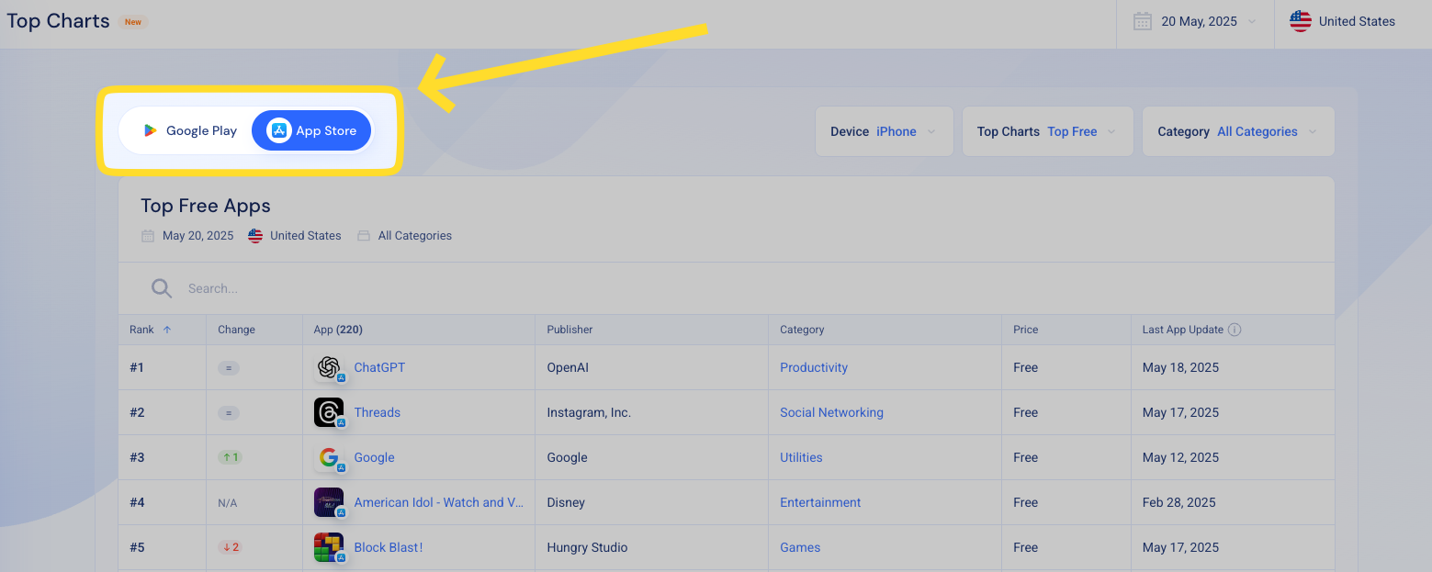Click the Google app icon
The image size is (1432, 572).
pos(329,457)
